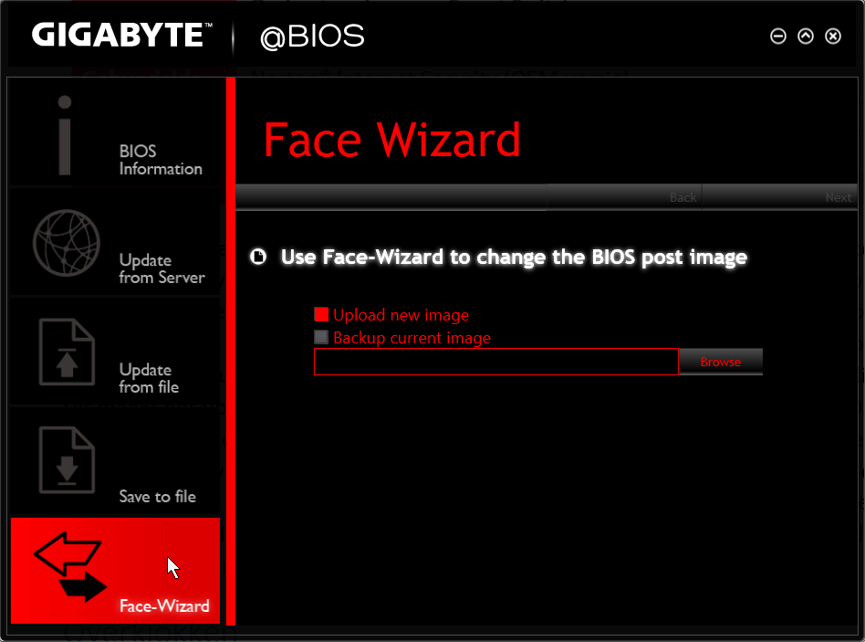Click the image file path field
Screen dimensions: 865x642
tap(495, 363)
